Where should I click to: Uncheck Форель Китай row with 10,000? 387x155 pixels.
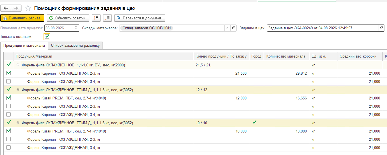pos(9,131)
